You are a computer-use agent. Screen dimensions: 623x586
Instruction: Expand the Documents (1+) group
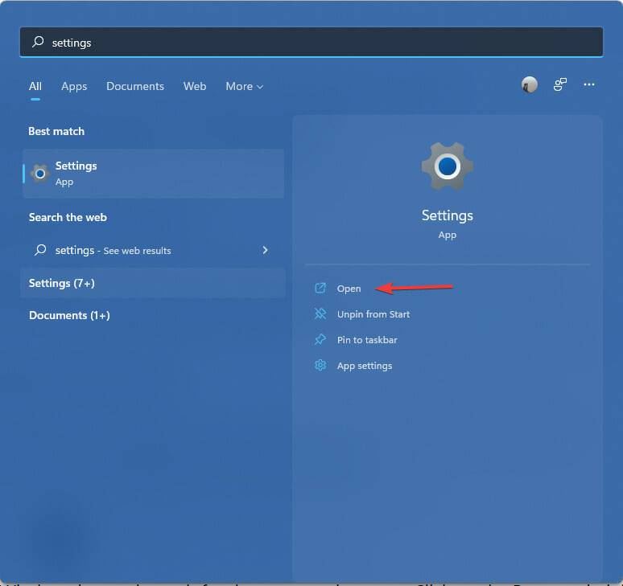click(69, 315)
